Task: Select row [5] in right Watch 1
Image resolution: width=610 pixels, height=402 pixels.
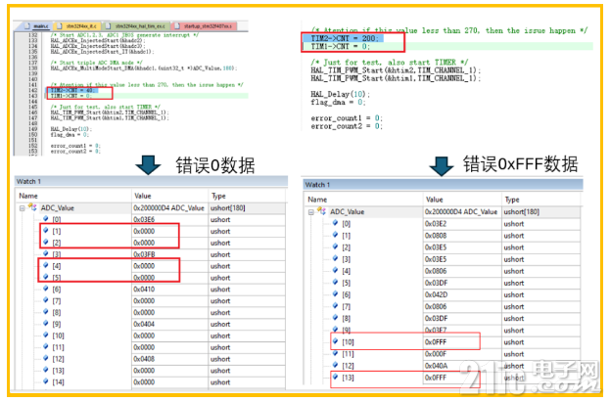Action: pos(443,283)
